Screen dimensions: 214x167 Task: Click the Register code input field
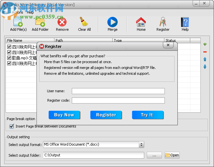coord(118,100)
